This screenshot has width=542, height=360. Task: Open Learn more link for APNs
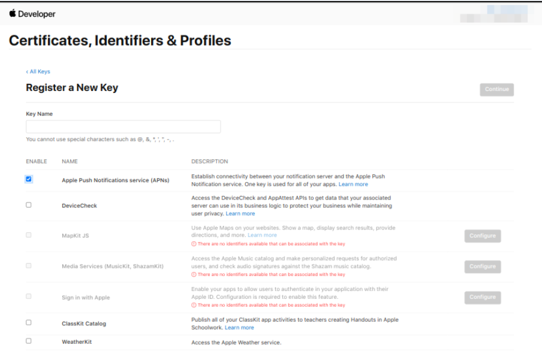pyautogui.click(x=353, y=184)
